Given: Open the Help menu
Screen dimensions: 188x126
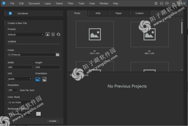Looking at the screenshot, I should coord(115,4).
